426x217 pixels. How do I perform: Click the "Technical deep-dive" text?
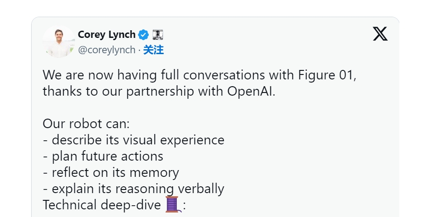[x=102, y=205]
